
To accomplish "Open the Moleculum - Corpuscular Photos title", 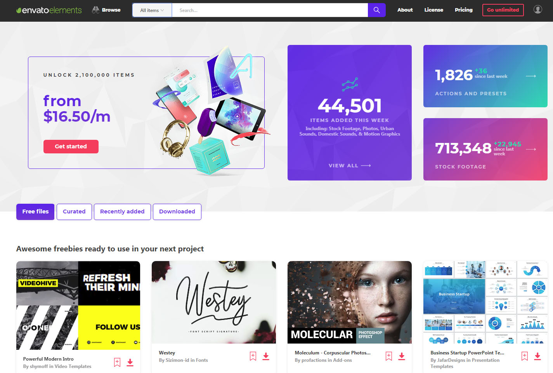I will (x=333, y=353).
